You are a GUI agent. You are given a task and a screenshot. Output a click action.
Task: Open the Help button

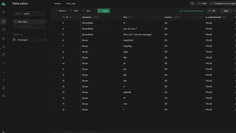(202, 3)
